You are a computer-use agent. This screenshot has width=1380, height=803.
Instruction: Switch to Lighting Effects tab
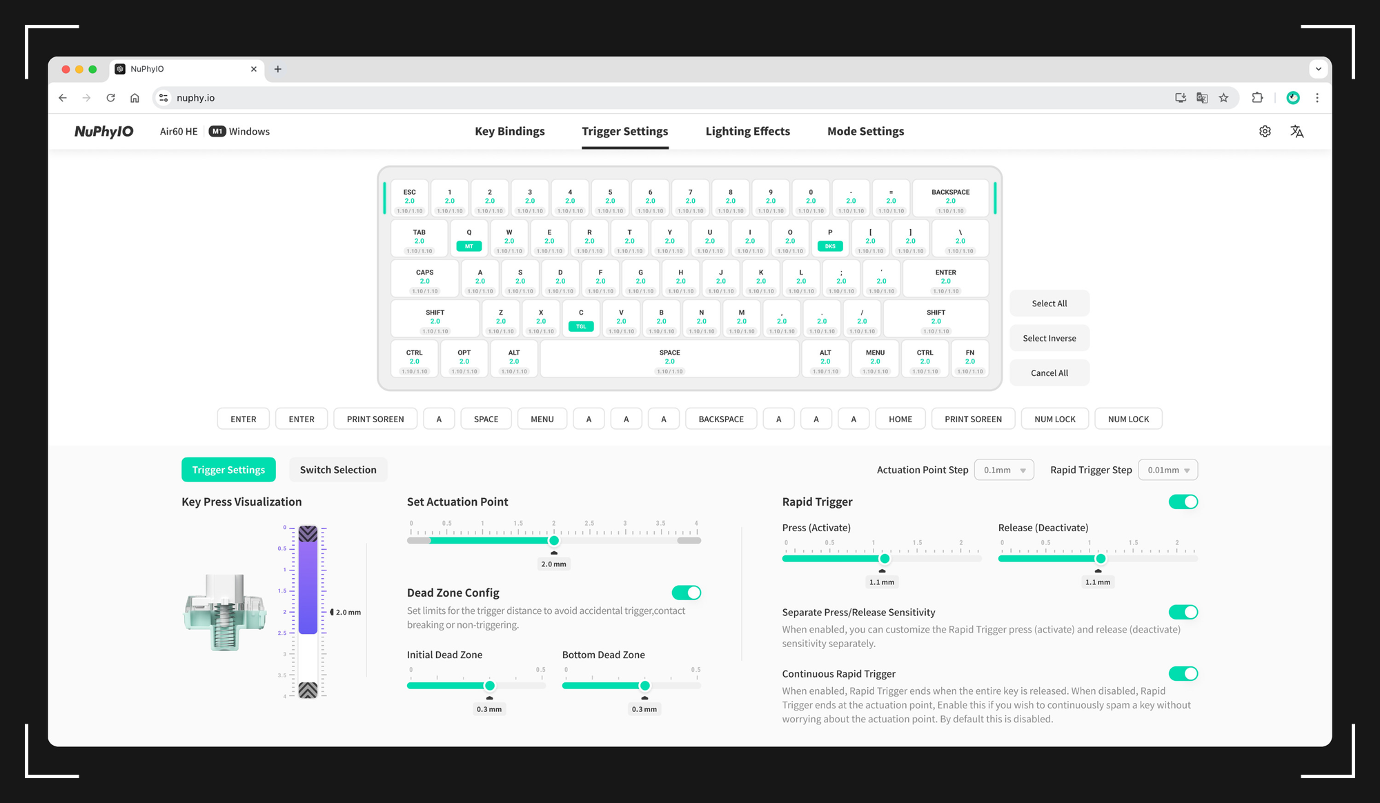747,131
